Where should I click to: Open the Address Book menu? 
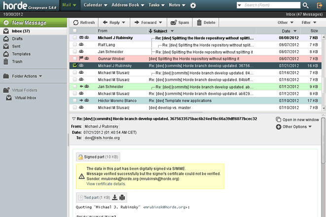(x=128, y=5)
